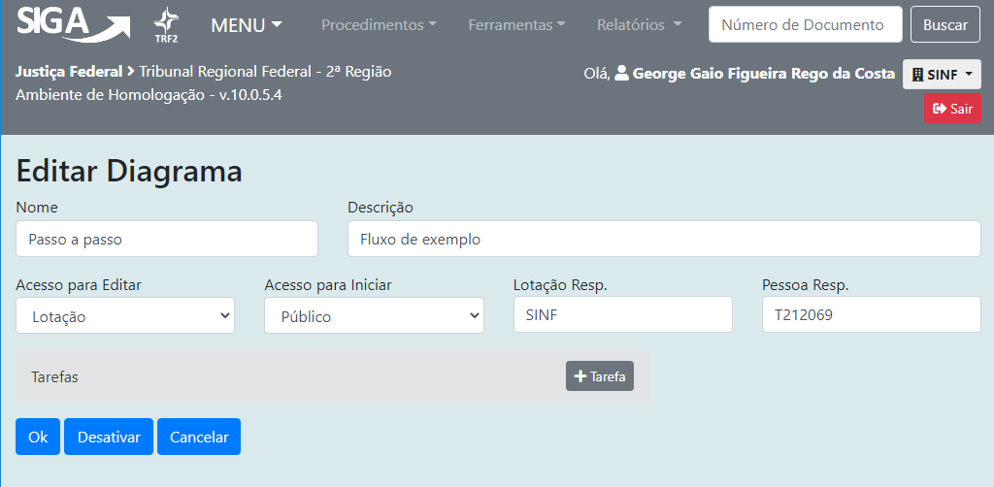Click the Nome input field
994x487 pixels.
click(167, 239)
